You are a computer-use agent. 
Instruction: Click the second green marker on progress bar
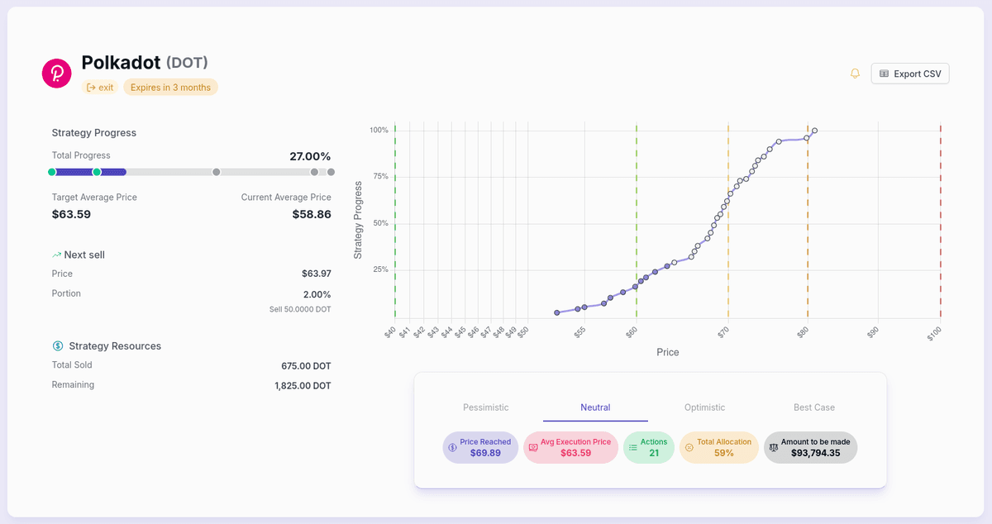tap(97, 172)
